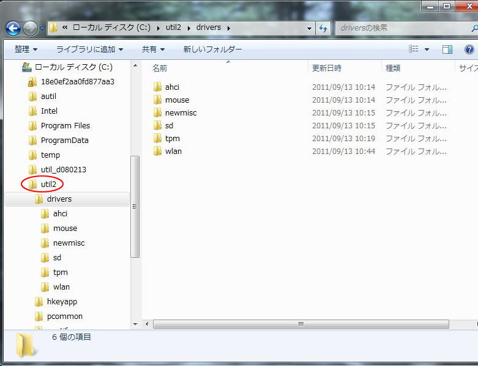Select the ahci folder icon in the file list
Screen dimensions: 478x366
tap(158, 87)
